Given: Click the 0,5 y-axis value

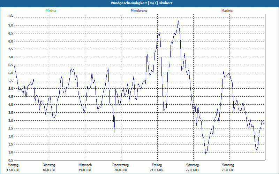Looking at the screenshot, I should (11, 160).
